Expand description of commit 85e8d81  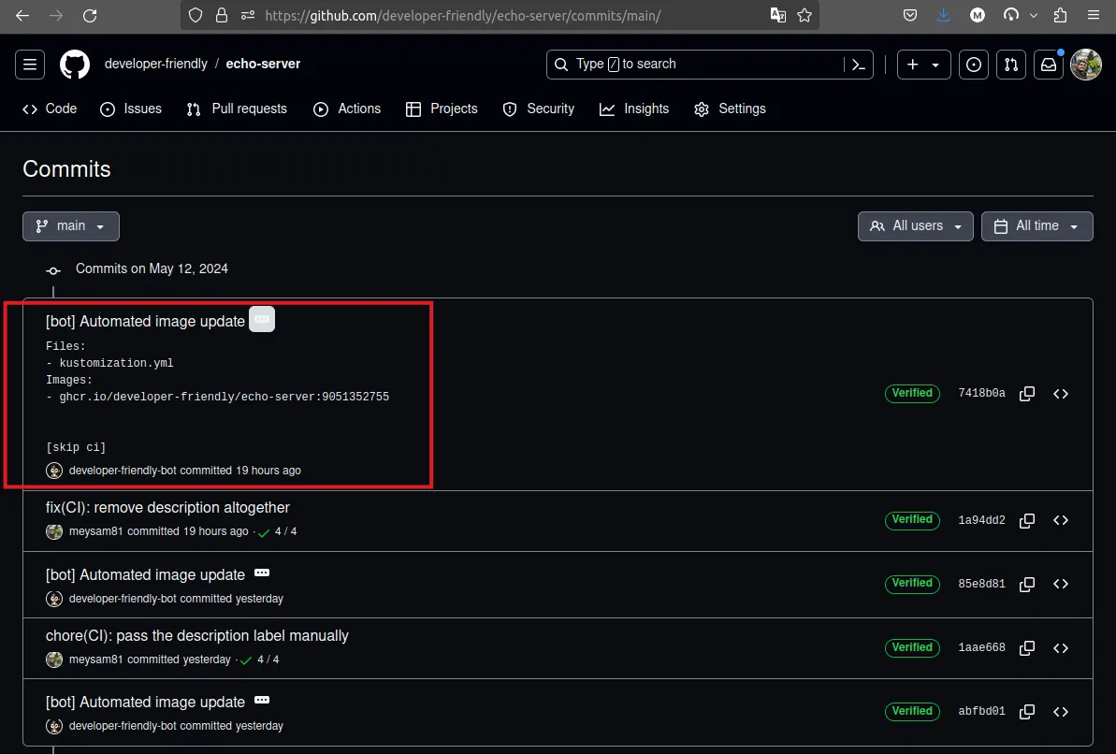coord(262,573)
